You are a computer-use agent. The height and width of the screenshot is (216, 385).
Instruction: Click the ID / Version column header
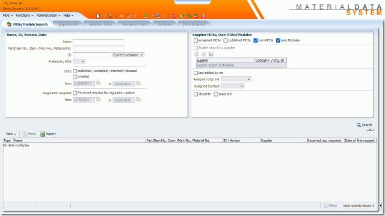click(x=241, y=140)
